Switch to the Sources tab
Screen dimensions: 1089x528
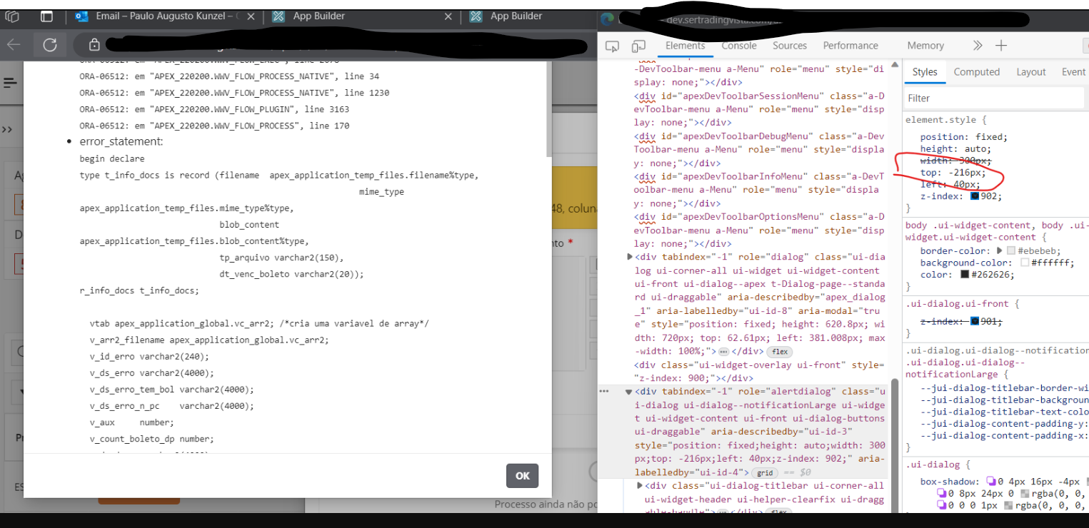point(789,46)
